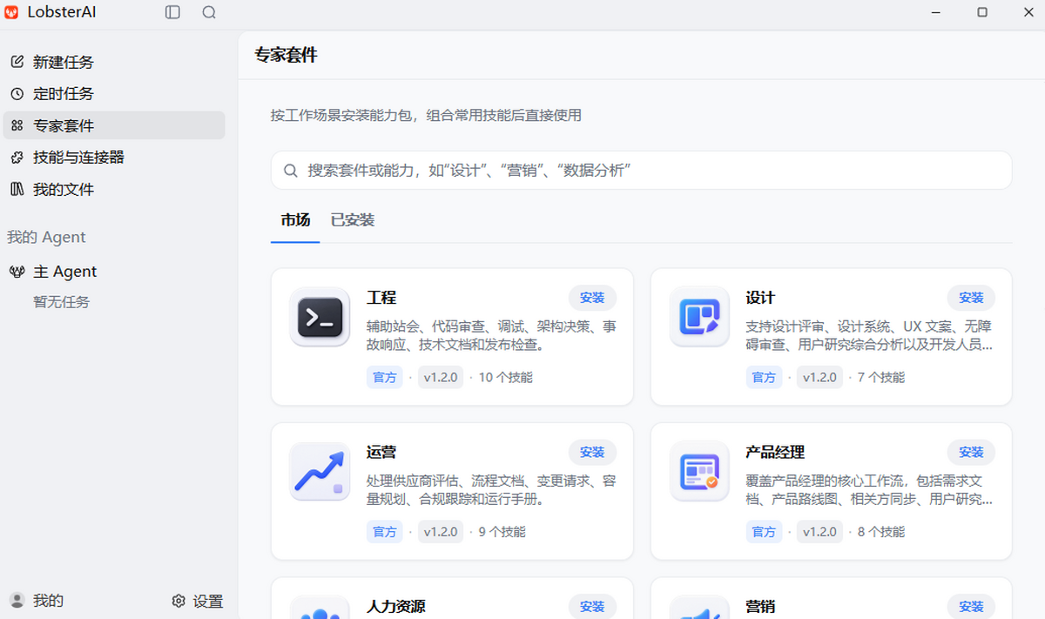Click the search box magnifier icon
The image size is (1045, 619).
tap(291, 170)
